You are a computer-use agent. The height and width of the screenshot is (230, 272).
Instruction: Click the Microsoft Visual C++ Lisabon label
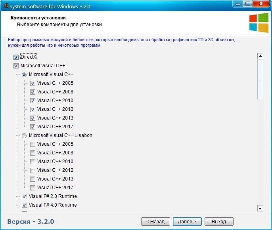point(61,135)
